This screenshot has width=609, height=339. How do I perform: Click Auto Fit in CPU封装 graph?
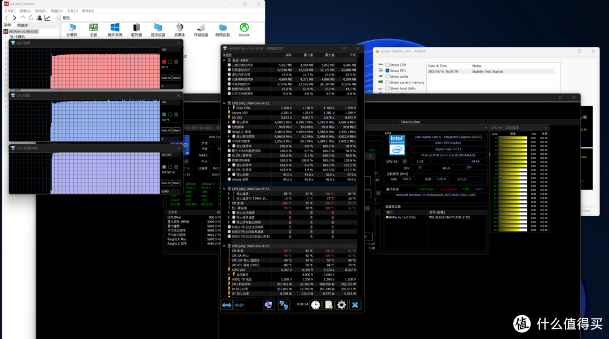pyautogui.click(x=166, y=130)
